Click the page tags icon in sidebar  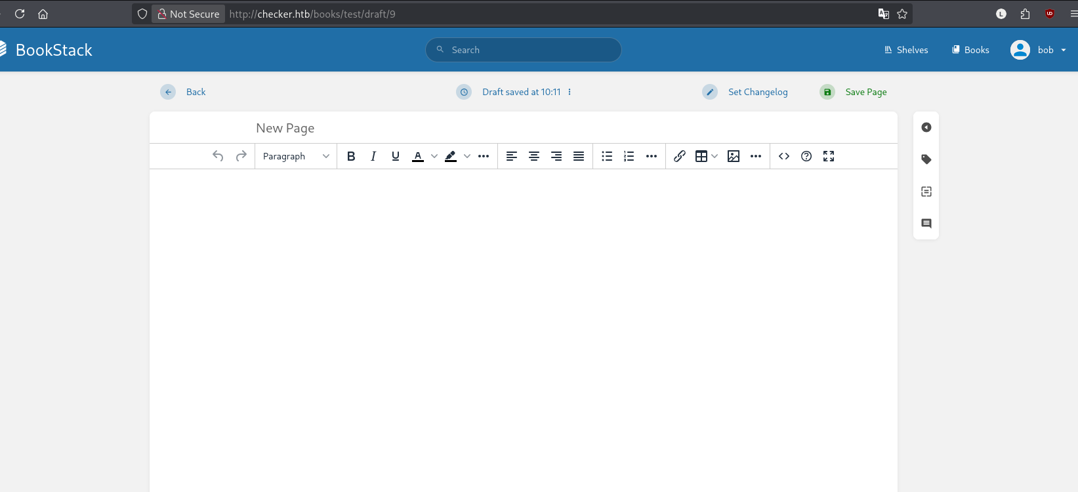926,159
